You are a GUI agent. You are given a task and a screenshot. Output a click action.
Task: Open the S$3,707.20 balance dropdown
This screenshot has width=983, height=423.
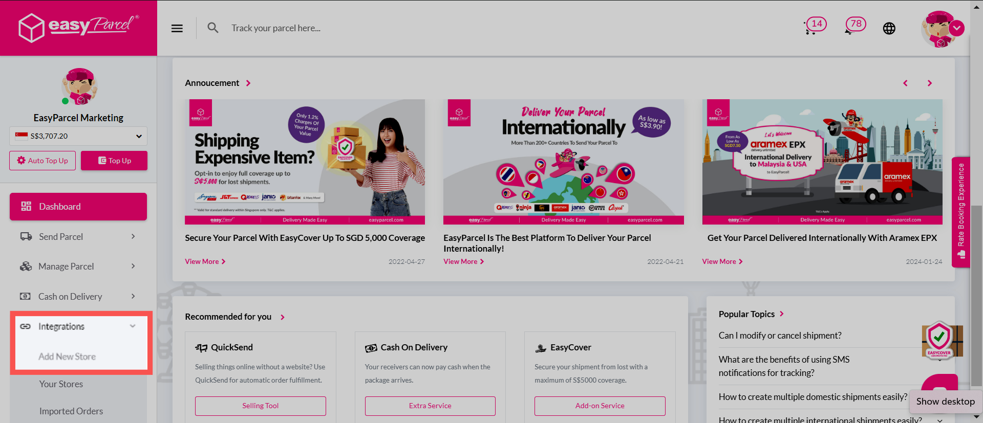(x=78, y=136)
